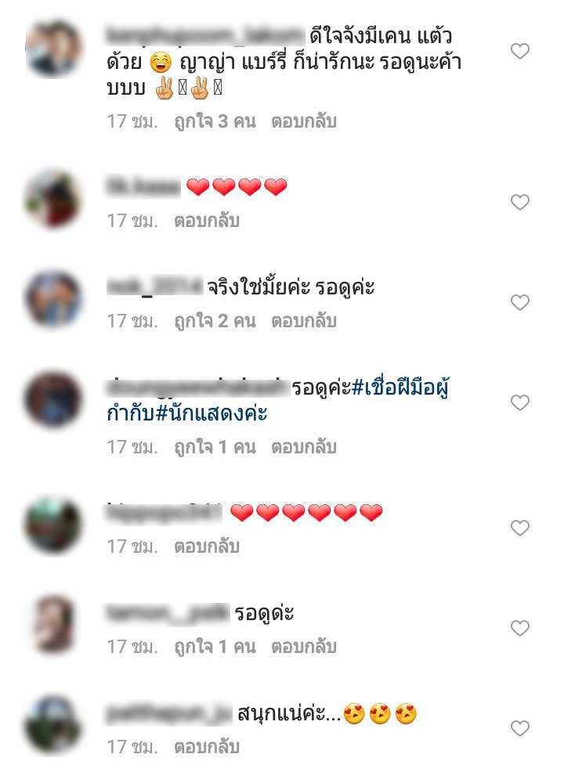The width and height of the screenshot is (564, 765).
Task: Open blurred username of สนุกแน่ค่ะ commenter
Action: (x=169, y=714)
